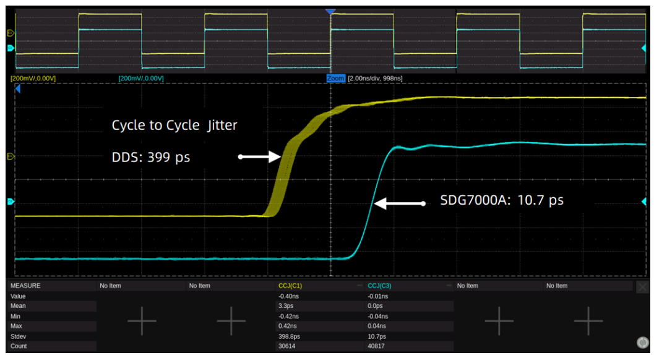The height and width of the screenshot is (355, 654).
Task: Click the Stdev row label in statistics
Action: pos(19,336)
